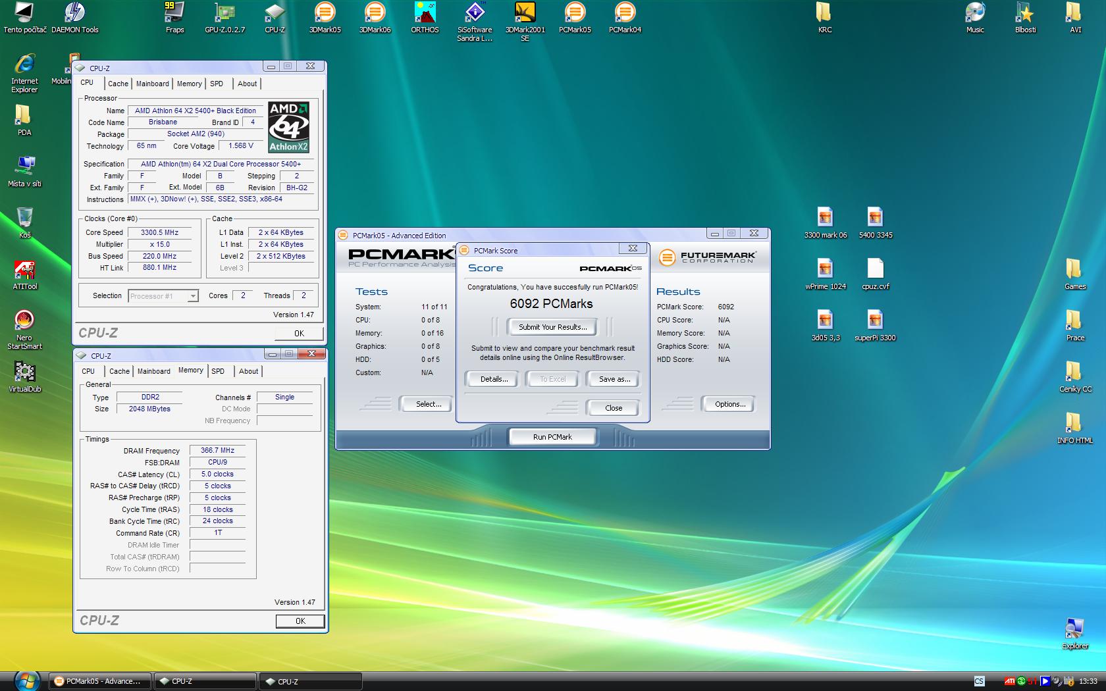
Task: Launch ATITool desktop icon
Action: coord(24,274)
